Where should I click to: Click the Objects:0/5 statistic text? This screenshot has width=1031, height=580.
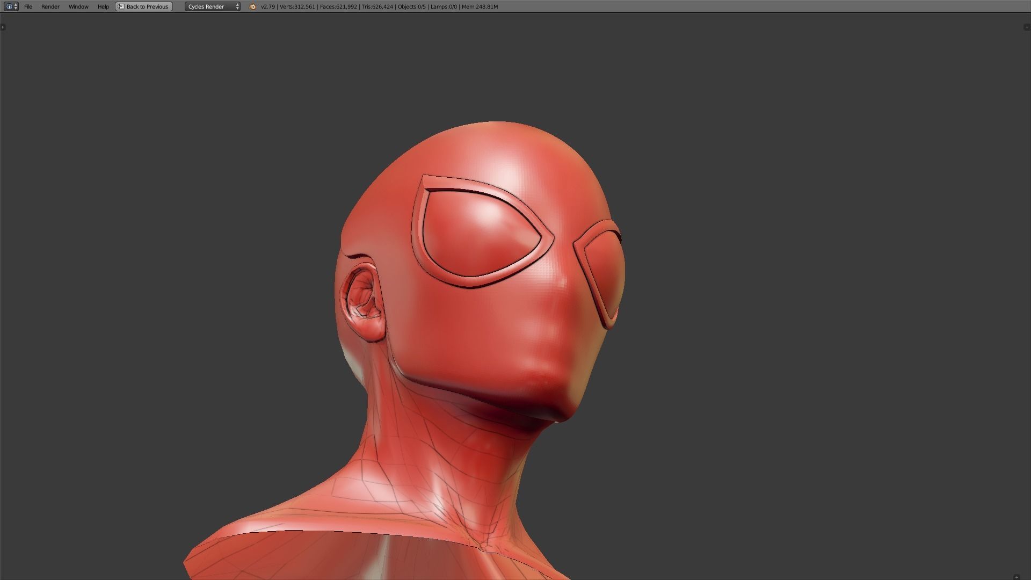point(411,6)
